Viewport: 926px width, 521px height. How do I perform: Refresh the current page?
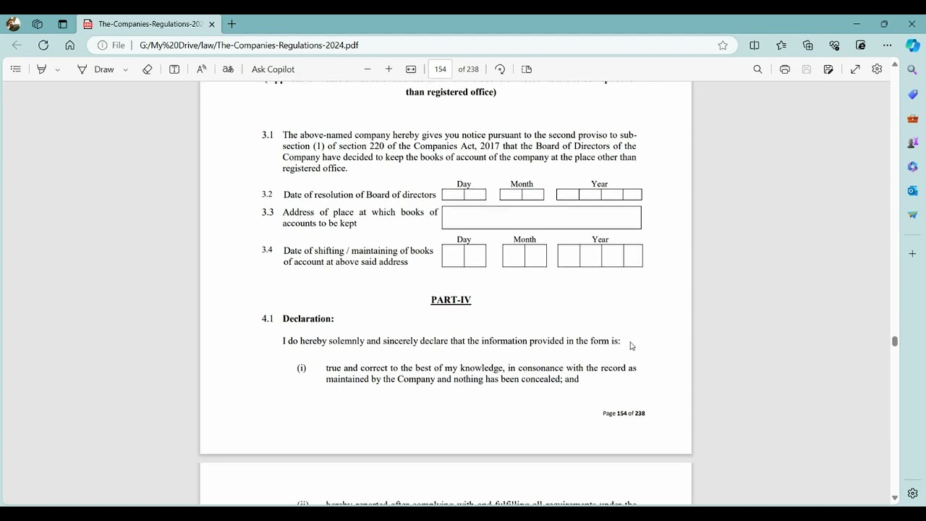tap(43, 45)
